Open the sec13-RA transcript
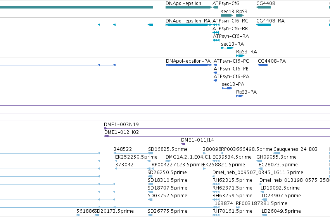The width and height of the screenshot is (330, 217). pos(233,44)
